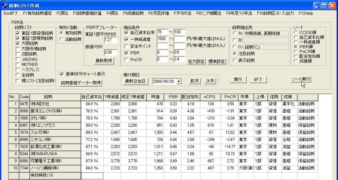Click PBR column header in table
The image size is (338, 180).
click(x=173, y=97)
